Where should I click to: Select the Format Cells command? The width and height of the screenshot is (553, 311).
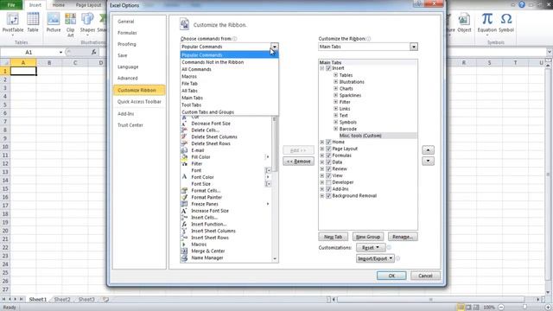click(206, 190)
